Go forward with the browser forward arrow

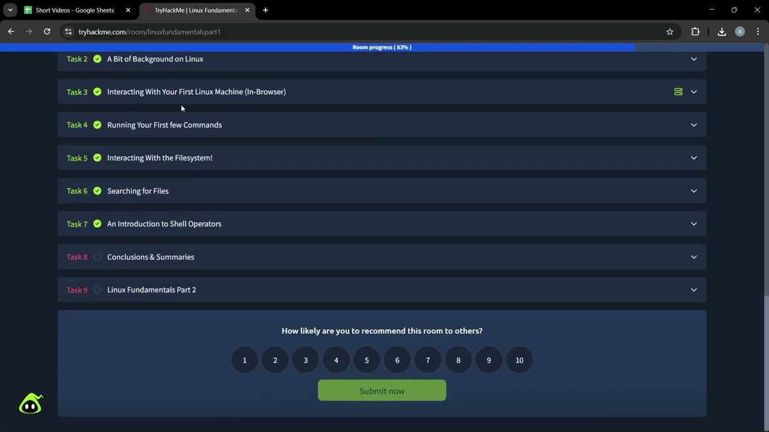pos(29,32)
